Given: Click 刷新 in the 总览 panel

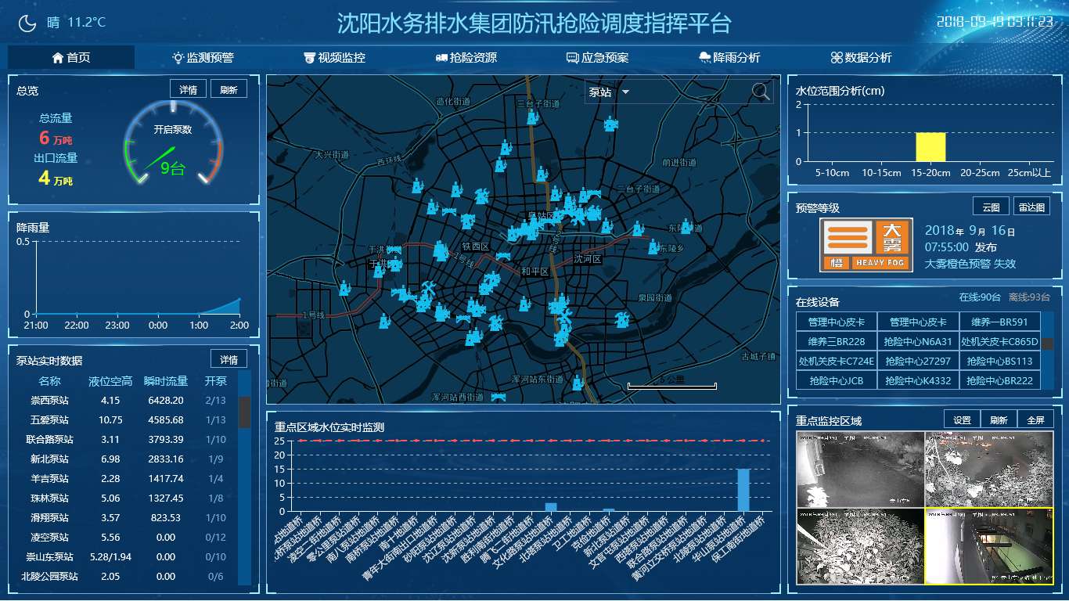Looking at the screenshot, I should [229, 88].
